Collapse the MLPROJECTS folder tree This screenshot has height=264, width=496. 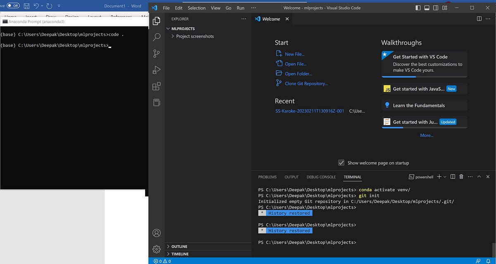[168, 28]
